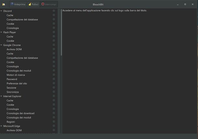Select Cache under Flash Player
The height and width of the screenshot is (139, 198).
coord(10,37)
